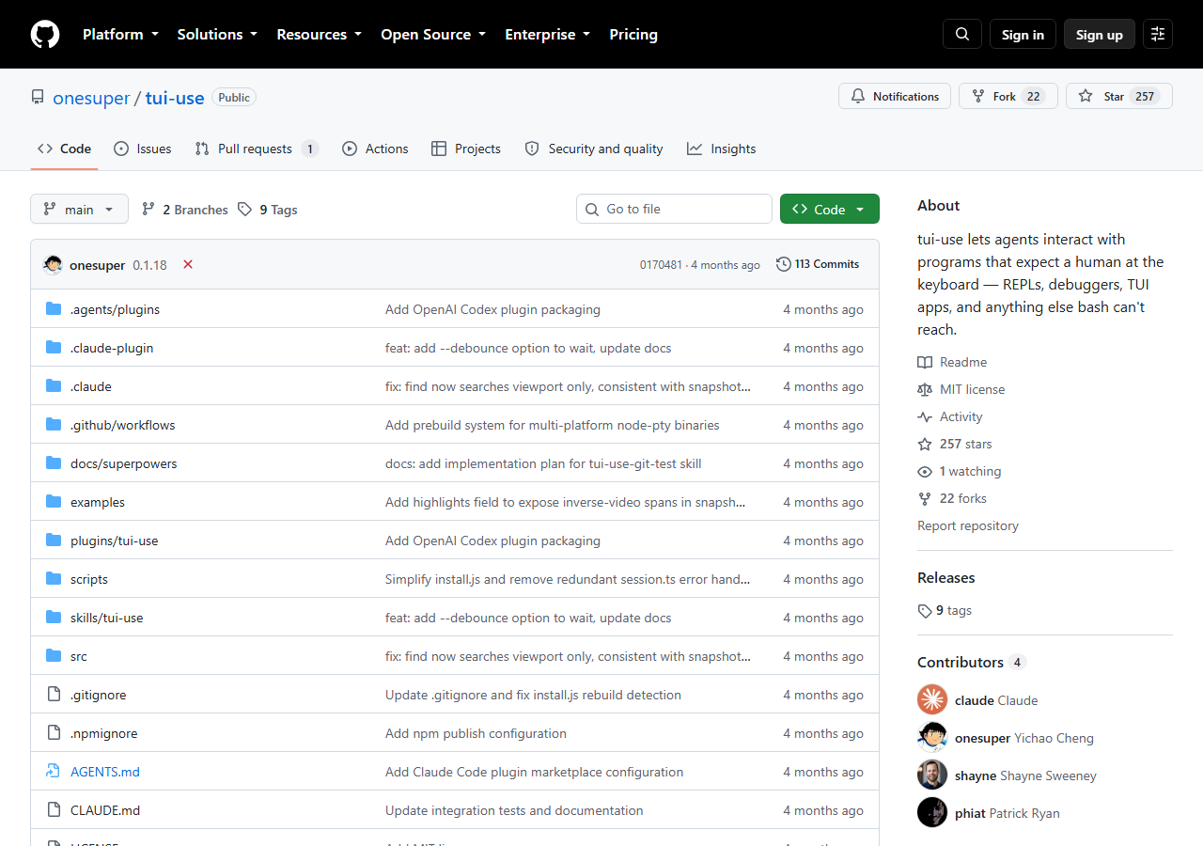Click the fork icon beside 22 forks

[925, 498]
